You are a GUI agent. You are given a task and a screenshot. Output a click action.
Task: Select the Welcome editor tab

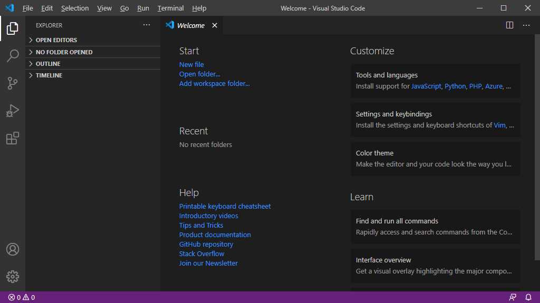click(191, 25)
